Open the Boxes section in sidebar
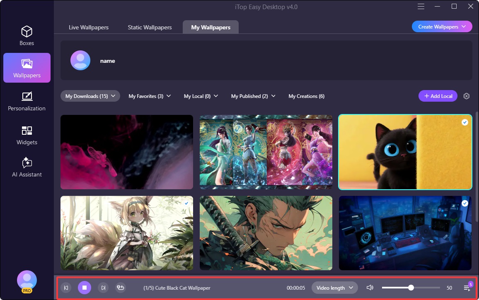The height and width of the screenshot is (300, 479). pos(27,36)
